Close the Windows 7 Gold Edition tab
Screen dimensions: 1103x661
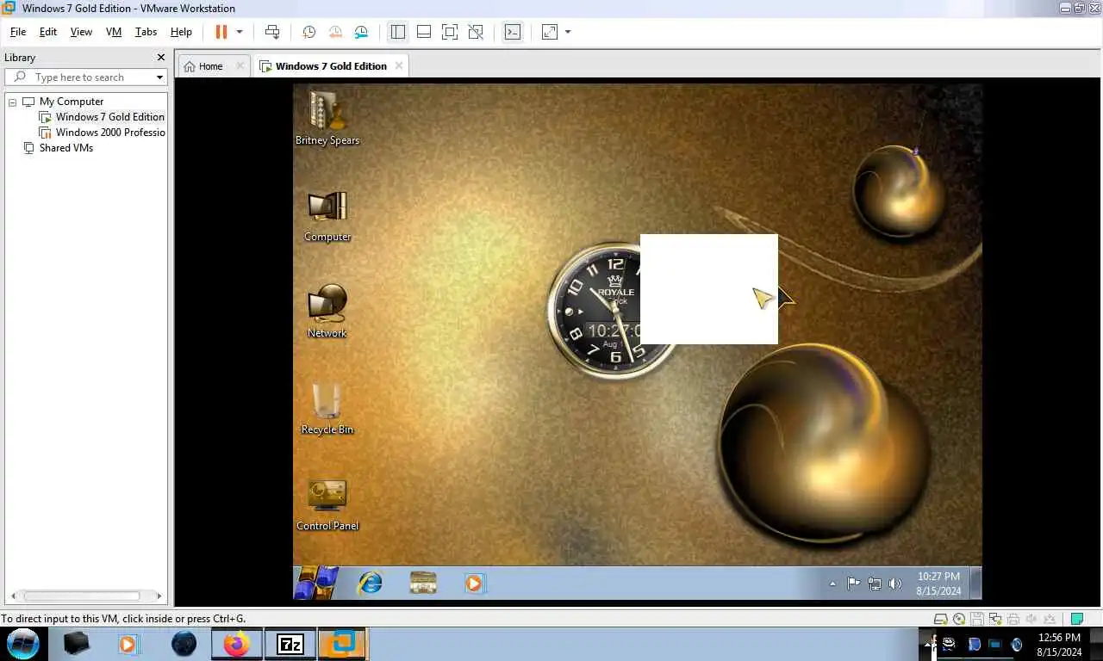pyautogui.click(x=398, y=65)
